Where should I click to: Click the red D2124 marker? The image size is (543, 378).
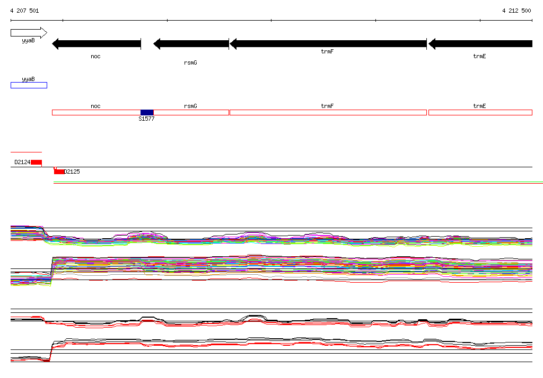coord(37,162)
